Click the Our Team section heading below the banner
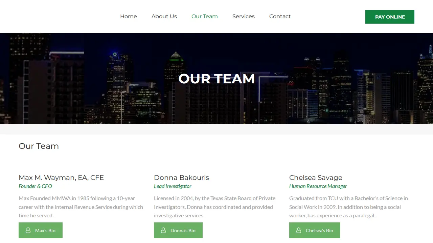This screenshot has width=433, height=243. pyautogui.click(x=39, y=146)
